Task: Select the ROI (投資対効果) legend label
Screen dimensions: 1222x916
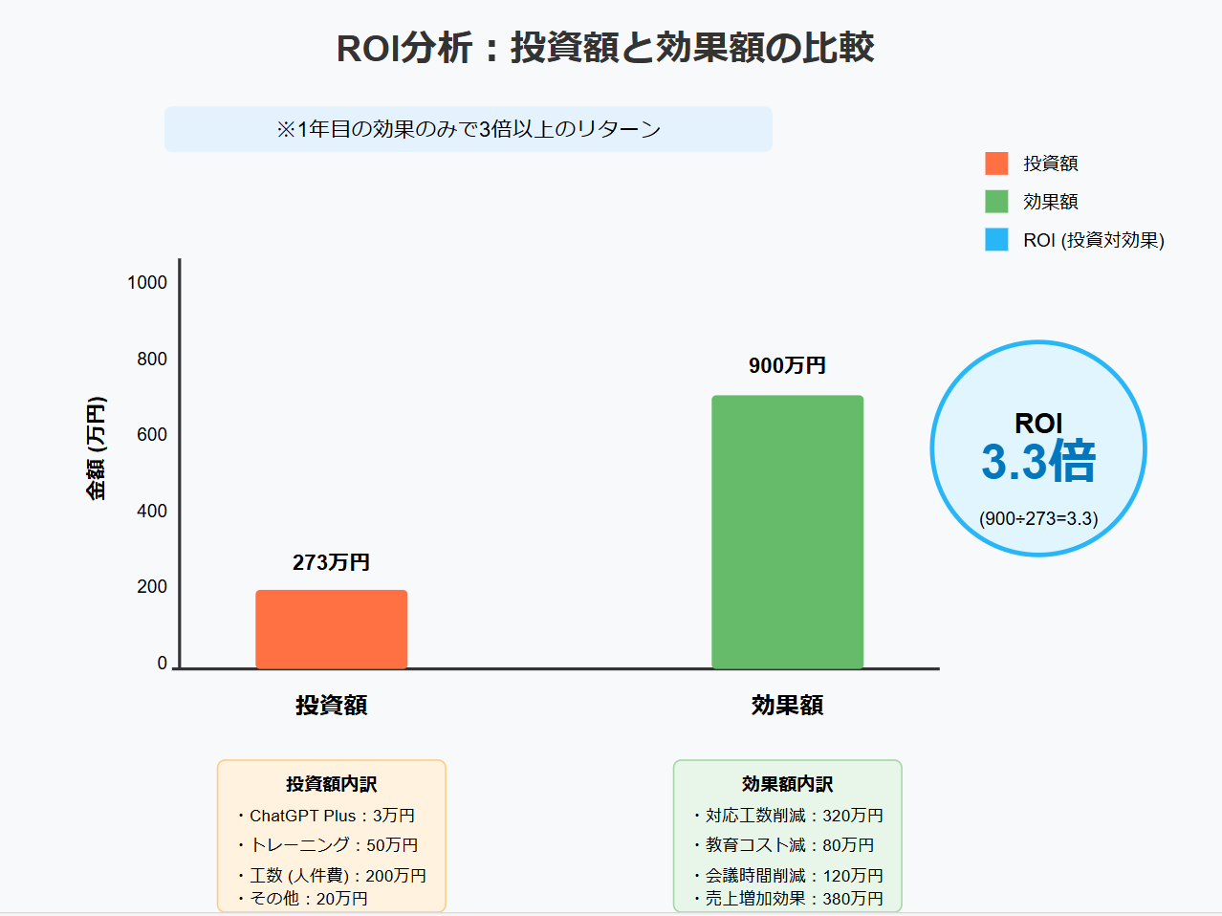Action: pos(1093,240)
